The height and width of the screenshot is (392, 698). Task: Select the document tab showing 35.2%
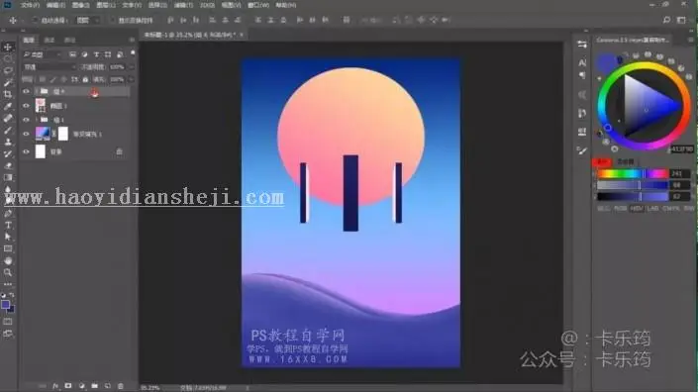pos(193,35)
